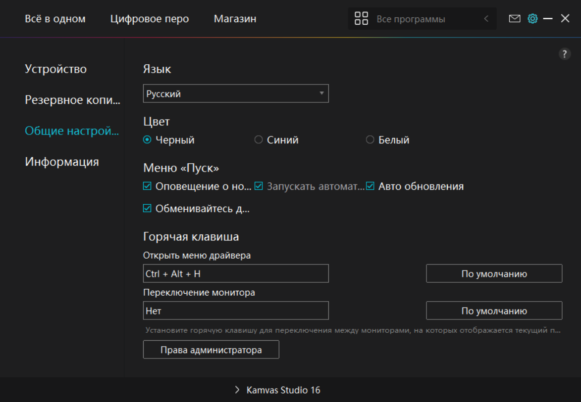This screenshot has width=581, height=402.
Task: Toggle the Обменивайтесь д... checkbox
Action: (147, 208)
